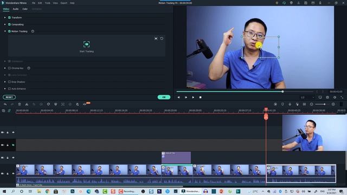Click the edit/adjust icon in timeline toolbar
347x195 pixels.
point(77,104)
